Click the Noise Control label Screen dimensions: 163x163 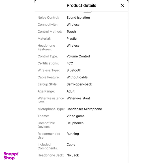pyautogui.click(x=48, y=18)
